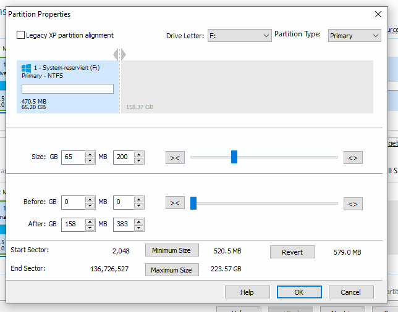Click the 520.5 MB minimum size value

coord(227,251)
